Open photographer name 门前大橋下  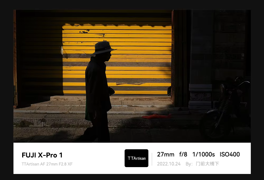click(x=208, y=164)
